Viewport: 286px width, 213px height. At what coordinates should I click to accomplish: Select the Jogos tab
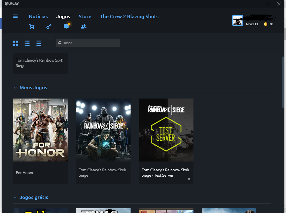(63, 17)
